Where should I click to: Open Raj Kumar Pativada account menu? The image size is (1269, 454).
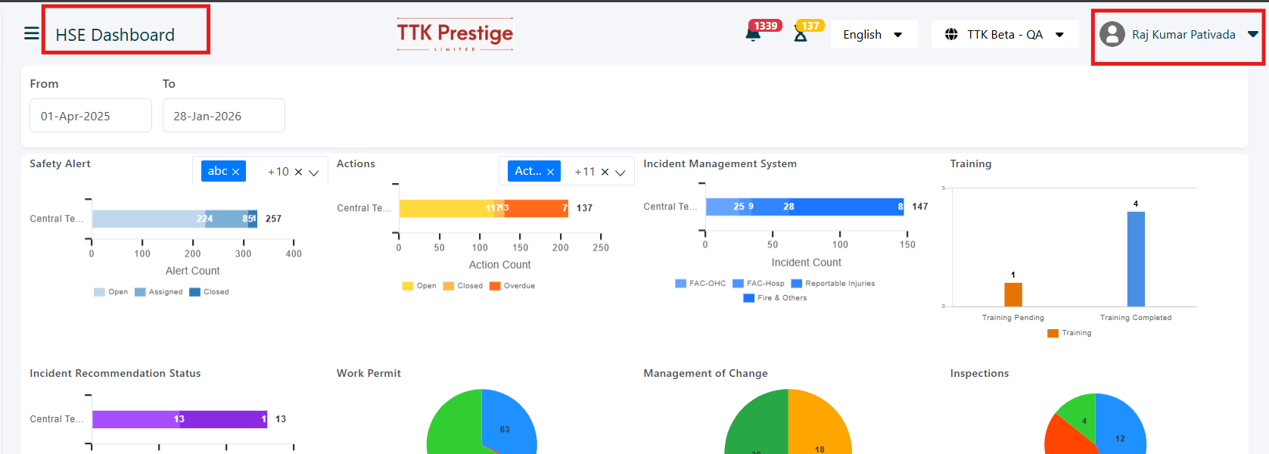click(1183, 35)
